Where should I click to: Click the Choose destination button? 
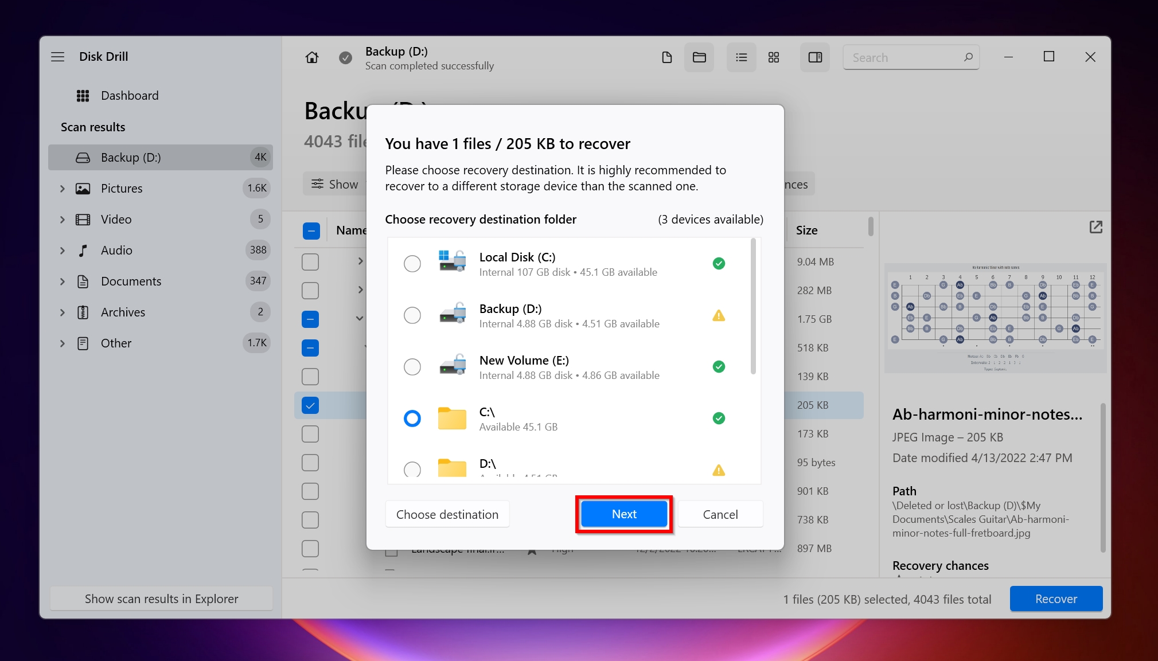coord(446,513)
